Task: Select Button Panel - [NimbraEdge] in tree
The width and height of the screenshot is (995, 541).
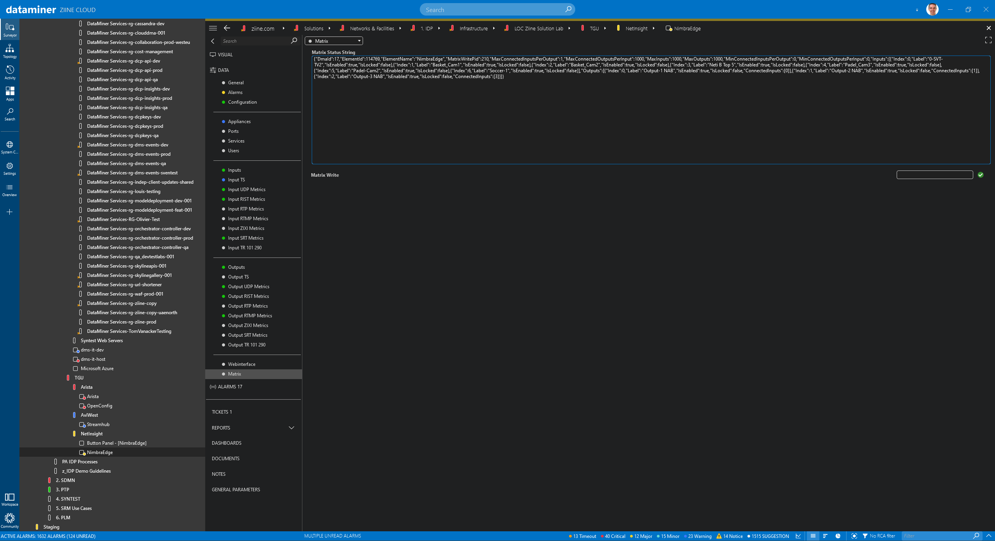Action: click(117, 443)
